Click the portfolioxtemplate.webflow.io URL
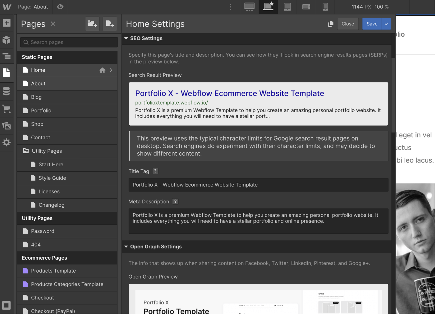436x314 pixels. tap(172, 103)
